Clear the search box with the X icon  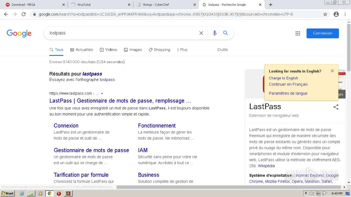[201, 33]
